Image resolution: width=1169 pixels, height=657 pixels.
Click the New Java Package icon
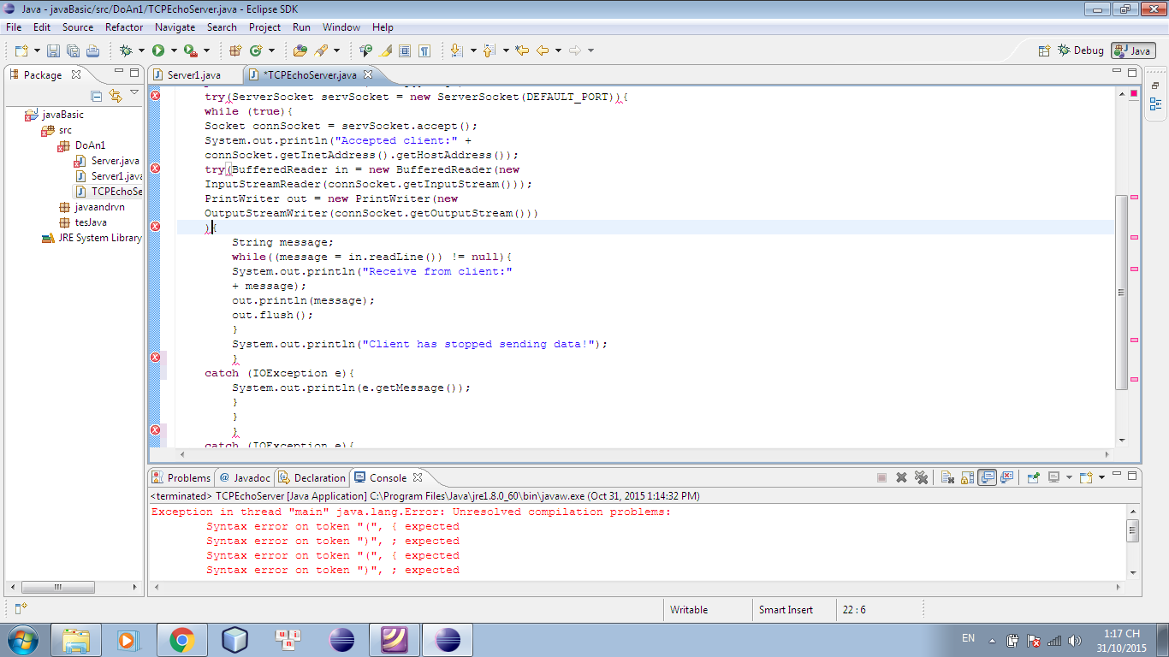click(x=235, y=50)
